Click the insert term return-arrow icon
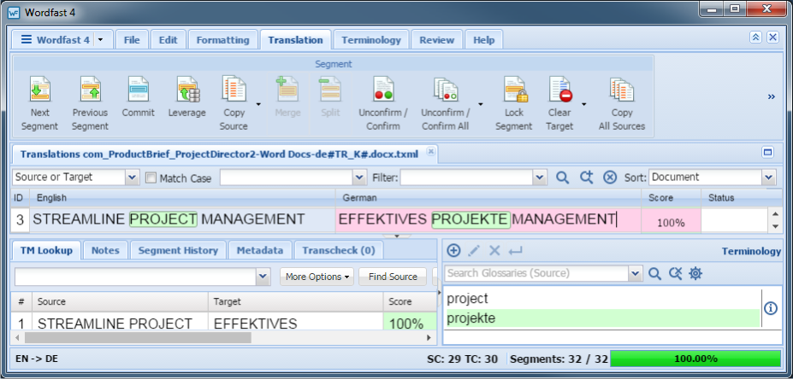 pos(516,250)
